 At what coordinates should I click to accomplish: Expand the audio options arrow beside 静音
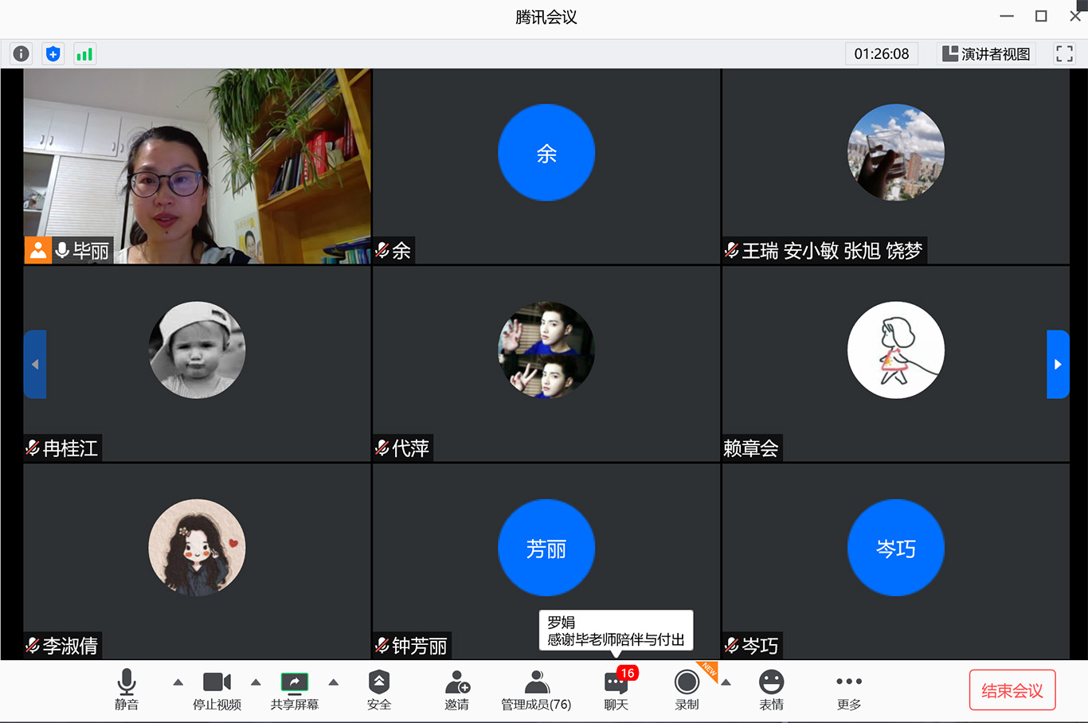(178, 682)
